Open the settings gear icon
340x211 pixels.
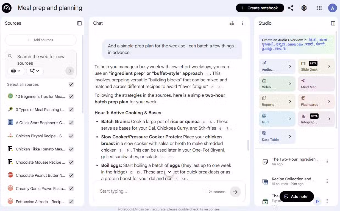click(x=304, y=8)
